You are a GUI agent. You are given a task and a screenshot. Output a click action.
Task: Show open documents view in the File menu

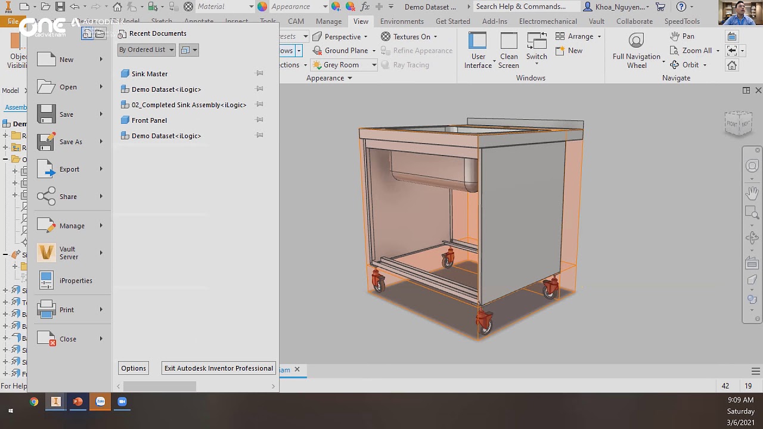100,33
